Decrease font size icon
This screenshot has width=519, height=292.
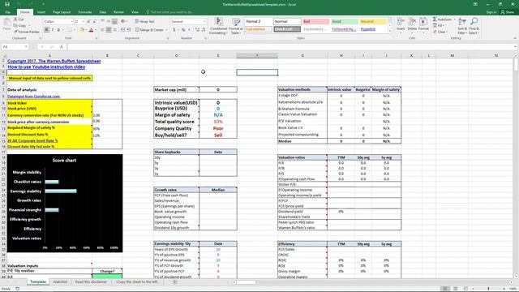(x=94, y=22)
